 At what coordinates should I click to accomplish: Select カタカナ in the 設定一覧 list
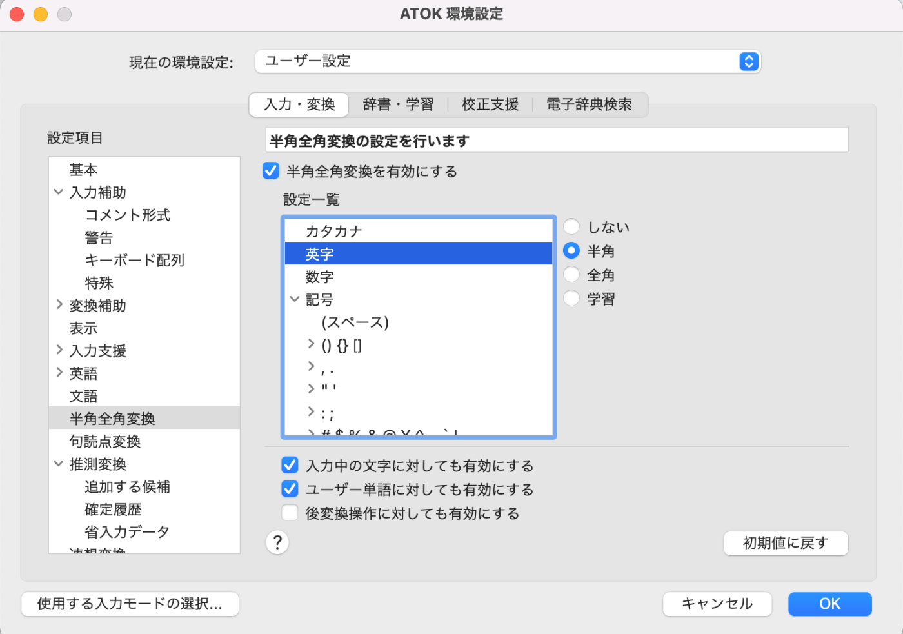tap(419, 231)
